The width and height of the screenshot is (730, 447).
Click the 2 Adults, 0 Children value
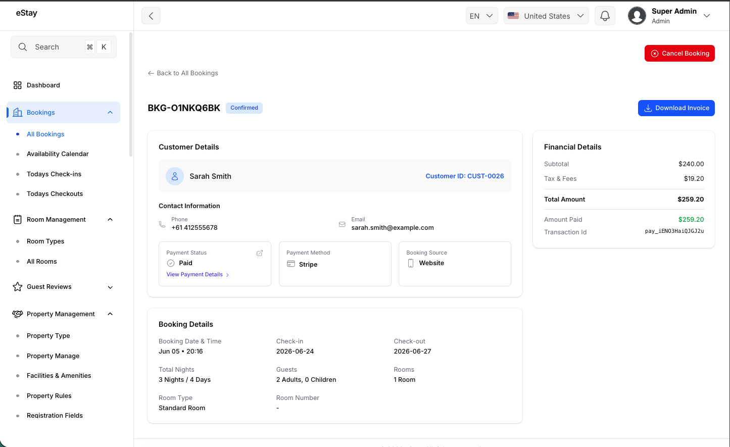306,380
